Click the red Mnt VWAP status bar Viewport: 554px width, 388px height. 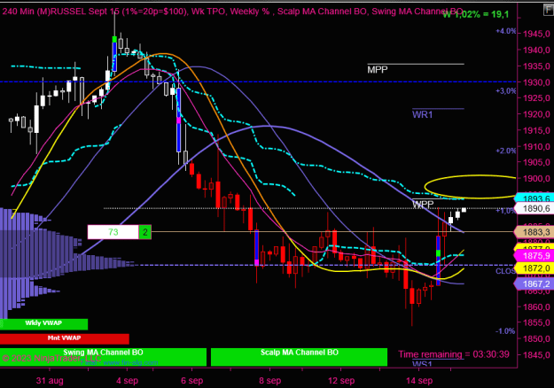[x=65, y=339]
